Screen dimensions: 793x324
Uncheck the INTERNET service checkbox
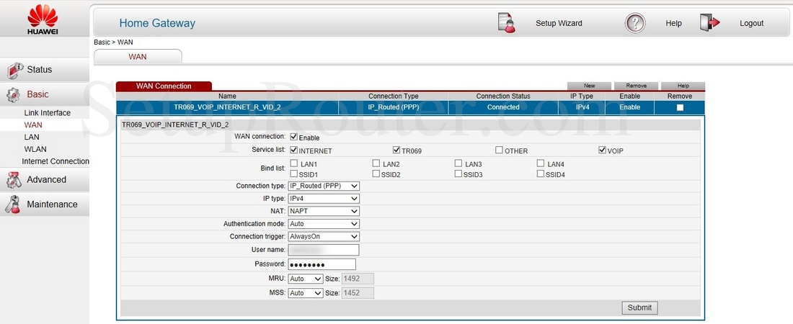[294, 150]
